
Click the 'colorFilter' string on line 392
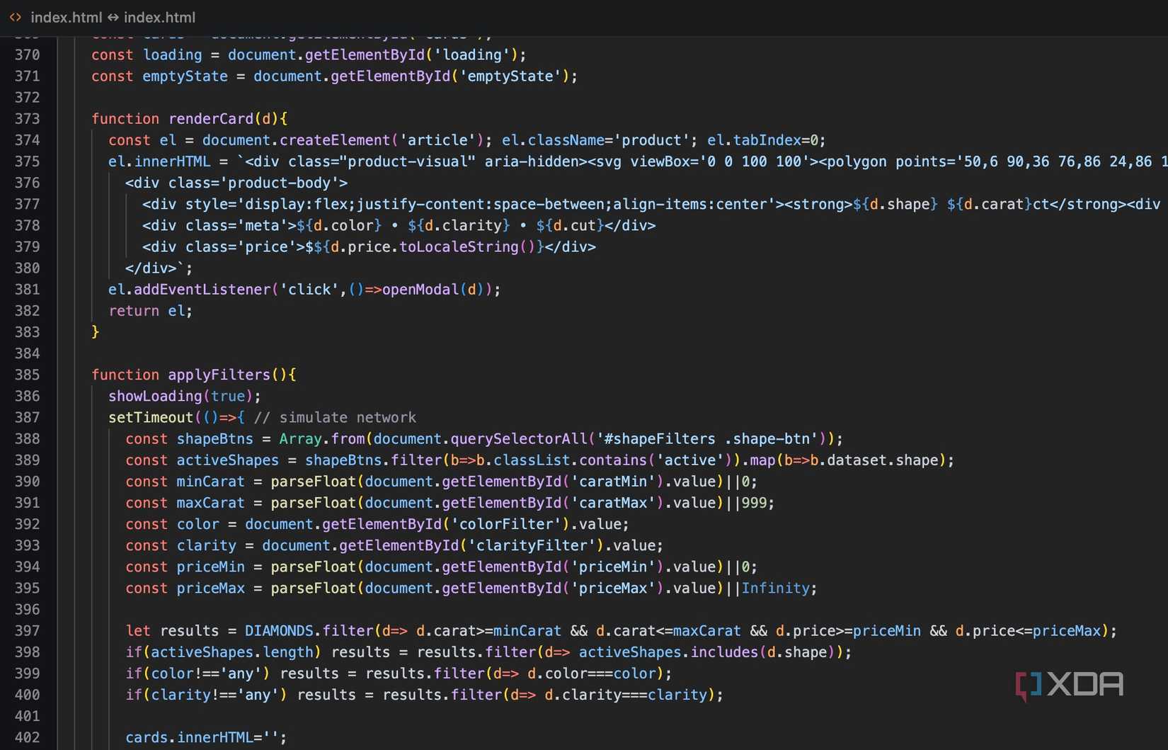[x=506, y=525]
